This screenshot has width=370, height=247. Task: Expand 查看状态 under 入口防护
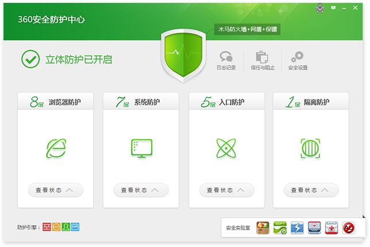tap(227, 190)
